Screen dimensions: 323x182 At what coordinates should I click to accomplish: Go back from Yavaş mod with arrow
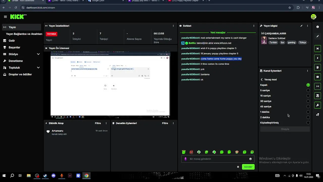click(262, 80)
